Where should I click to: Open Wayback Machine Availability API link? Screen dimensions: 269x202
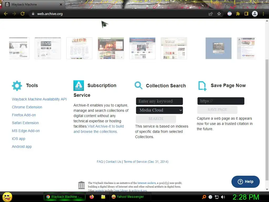click(39, 99)
